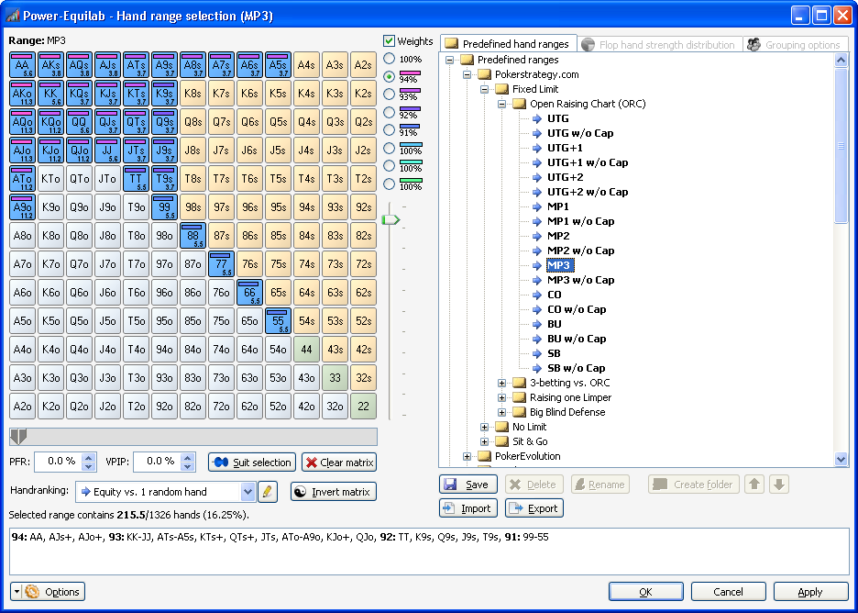The width and height of the screenshot is (858, 613).
Task: Click the Apply button
Action: pyautogui.click(x=811, y=592)
